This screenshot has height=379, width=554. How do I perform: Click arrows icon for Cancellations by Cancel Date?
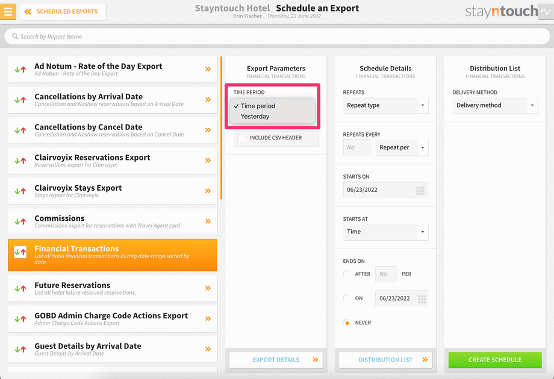pyautogui.click(x=20, y=130)
